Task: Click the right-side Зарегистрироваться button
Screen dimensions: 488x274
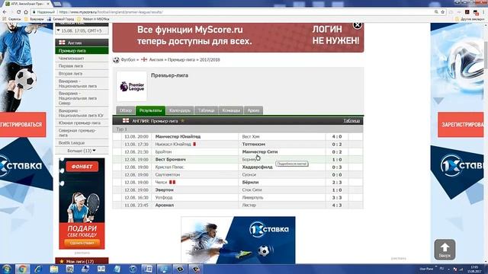Action: pos(461,125)
